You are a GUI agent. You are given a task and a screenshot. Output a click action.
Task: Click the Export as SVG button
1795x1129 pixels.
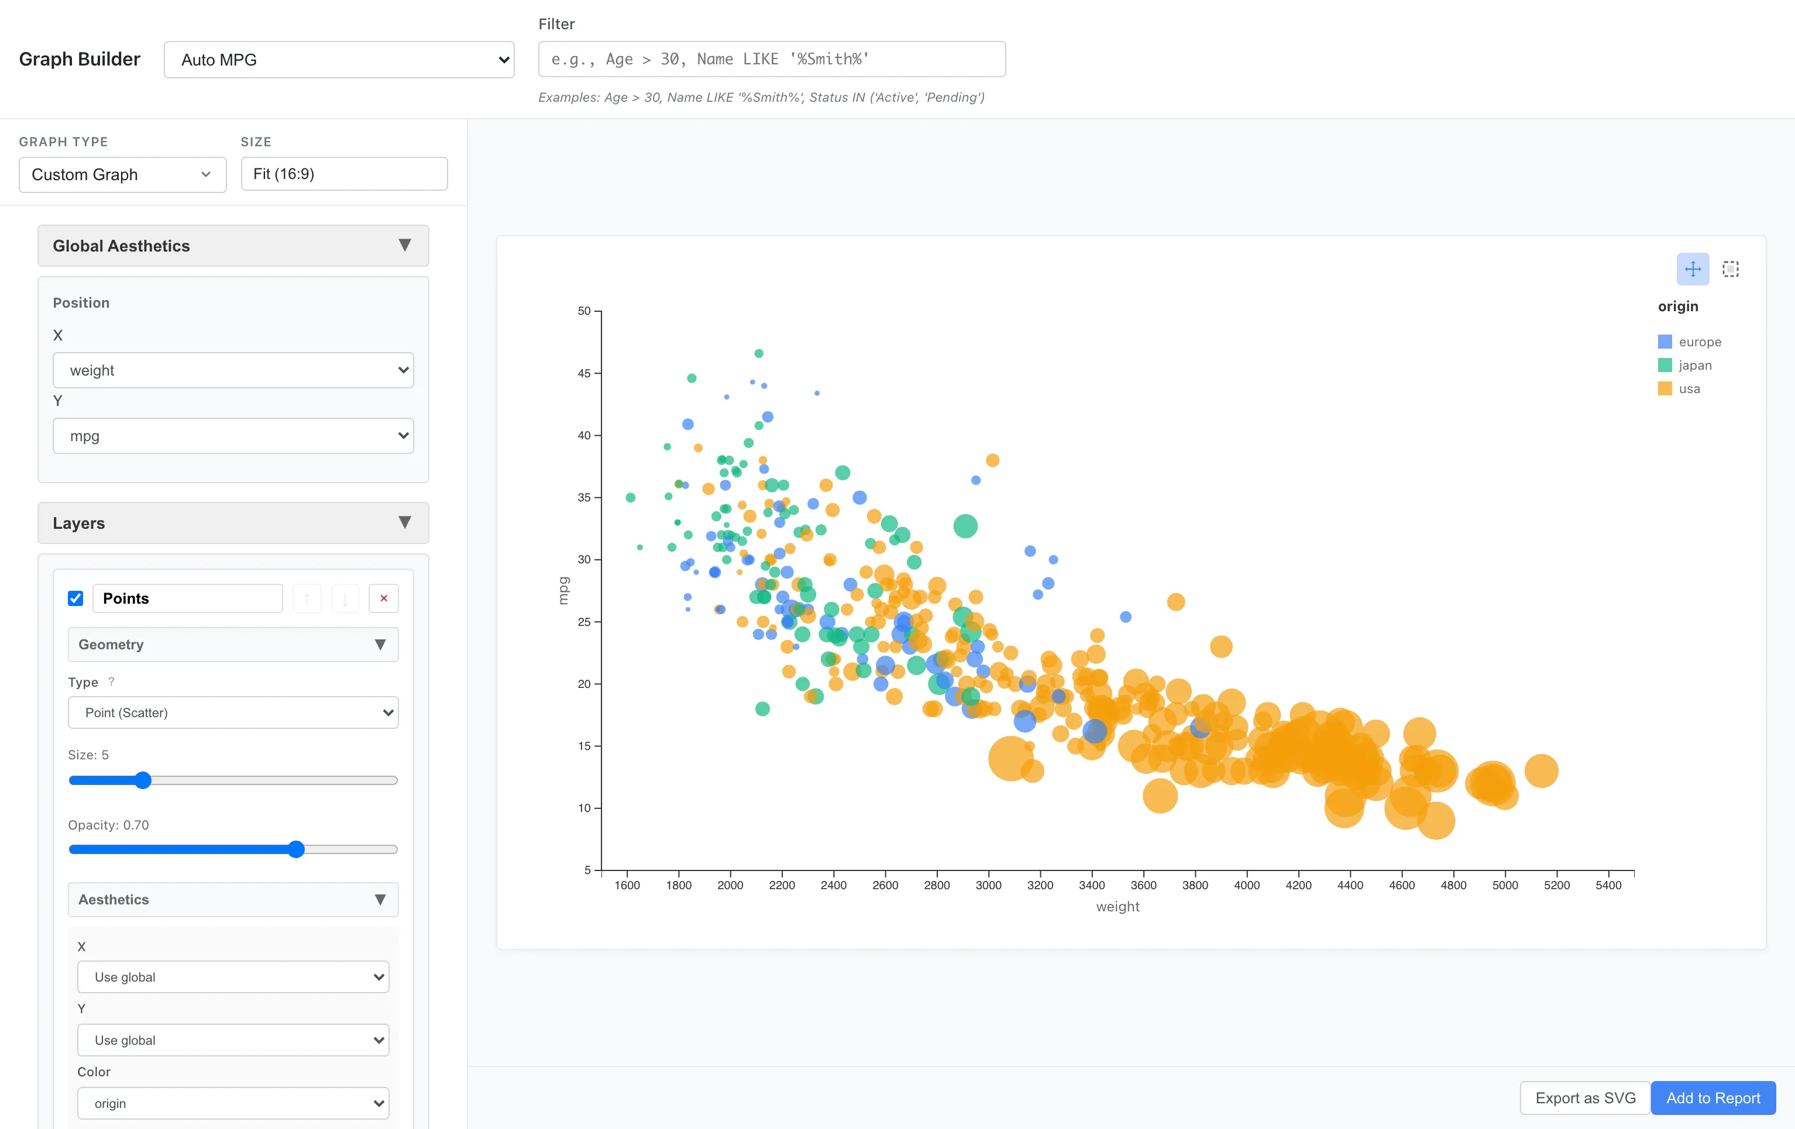click(1584, 1097)
